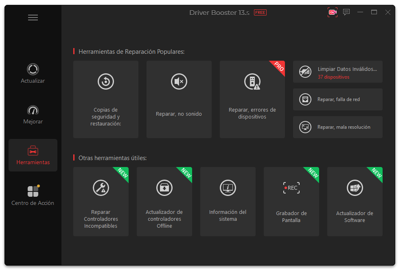Open Actualizador de Software label
Screen dimensions: 405x277
click(355, 217)
